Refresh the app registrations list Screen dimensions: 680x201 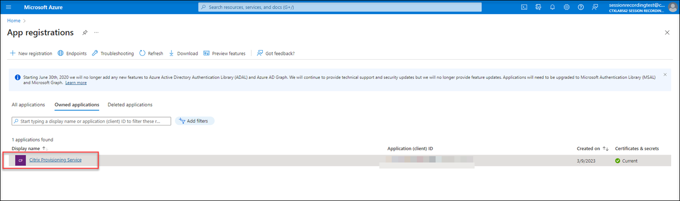151,53
